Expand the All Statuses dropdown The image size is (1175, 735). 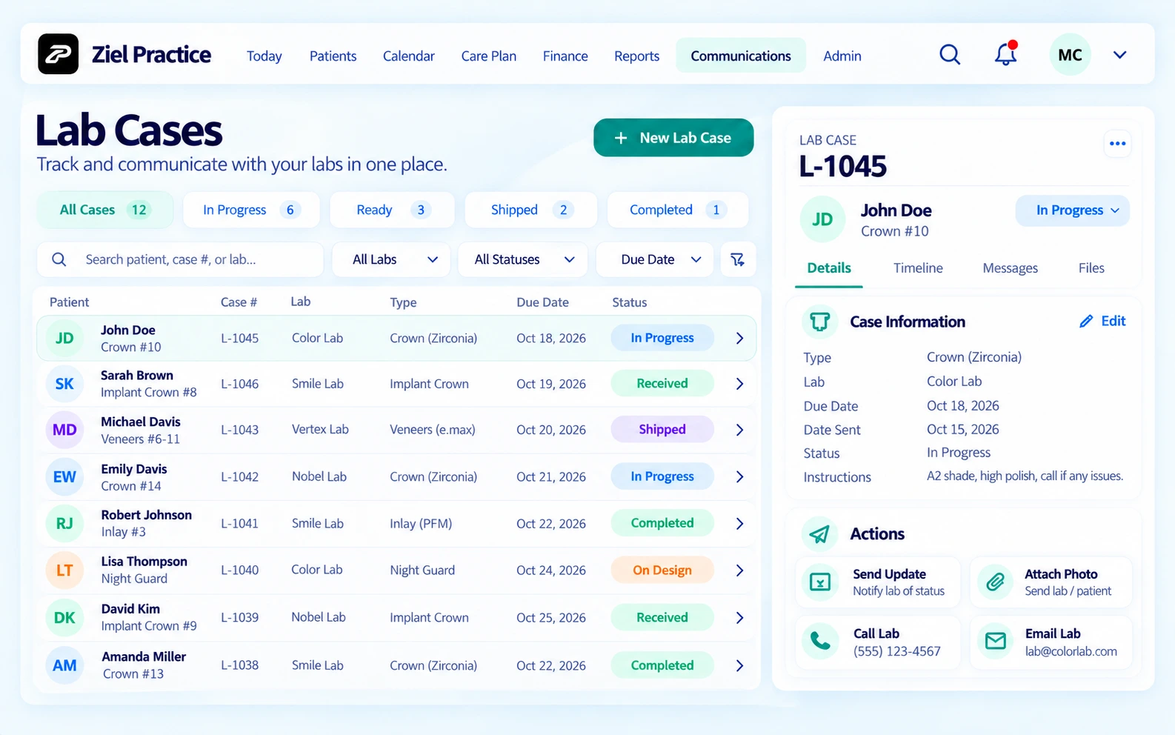pyautogui.click(x=523, y=259)
